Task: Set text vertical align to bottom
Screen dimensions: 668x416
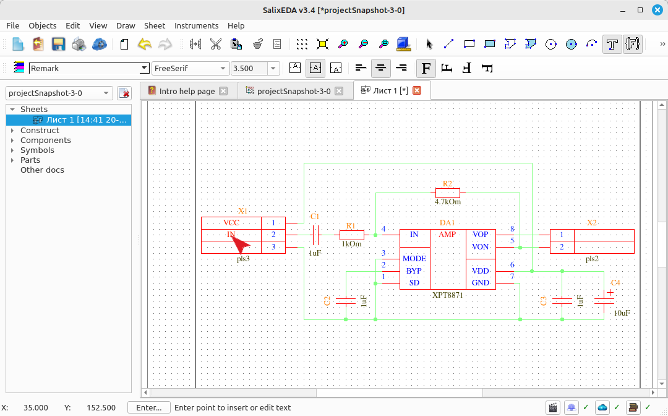Action: point(336,68)
